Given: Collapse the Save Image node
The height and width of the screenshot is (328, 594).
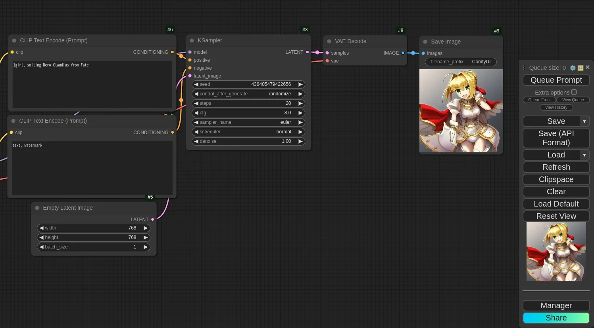Looking at the screenshot, I should (x=425, y=42).
